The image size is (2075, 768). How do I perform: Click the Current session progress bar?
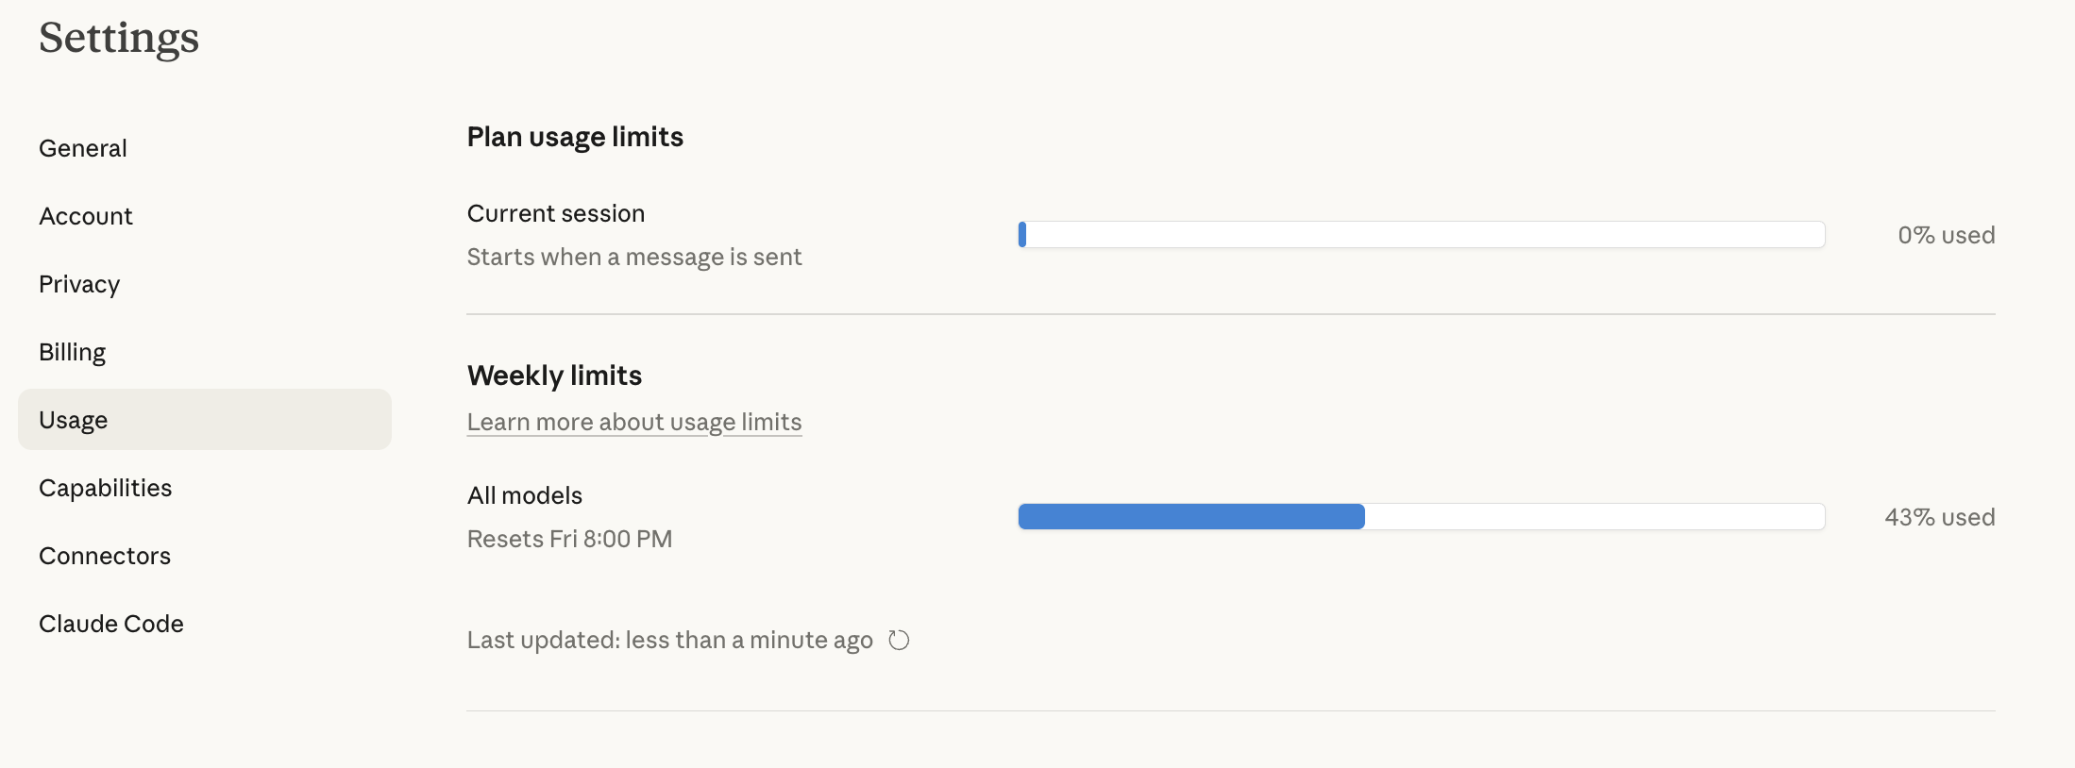(x=1421, y=235)
